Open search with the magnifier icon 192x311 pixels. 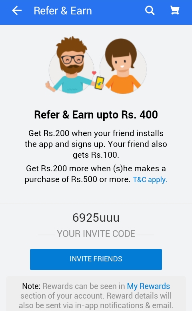150,10
